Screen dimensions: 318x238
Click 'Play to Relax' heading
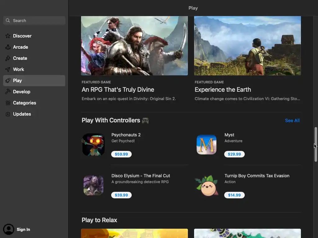pyautogui.click(x=99, y=220)
